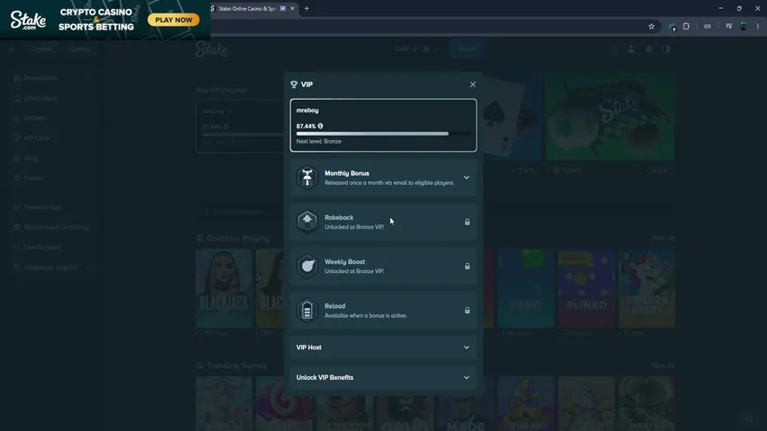767x431 pixels.
Task: Open the Chrome three-dot menu
Action: pos(758,26)
